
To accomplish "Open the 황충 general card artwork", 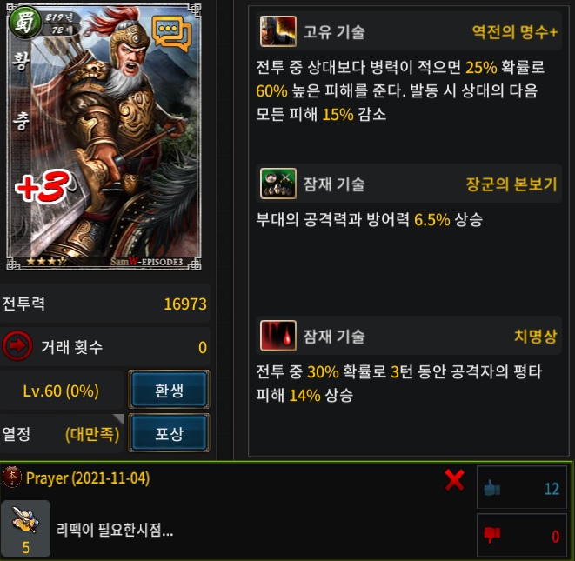I will tap(104, 137).
